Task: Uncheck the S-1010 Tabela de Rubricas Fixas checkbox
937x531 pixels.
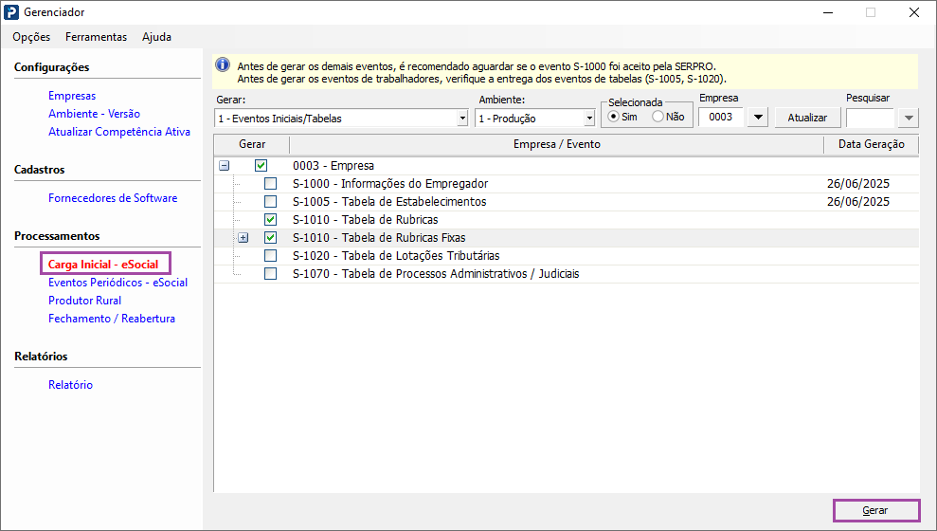Action: 271,238
